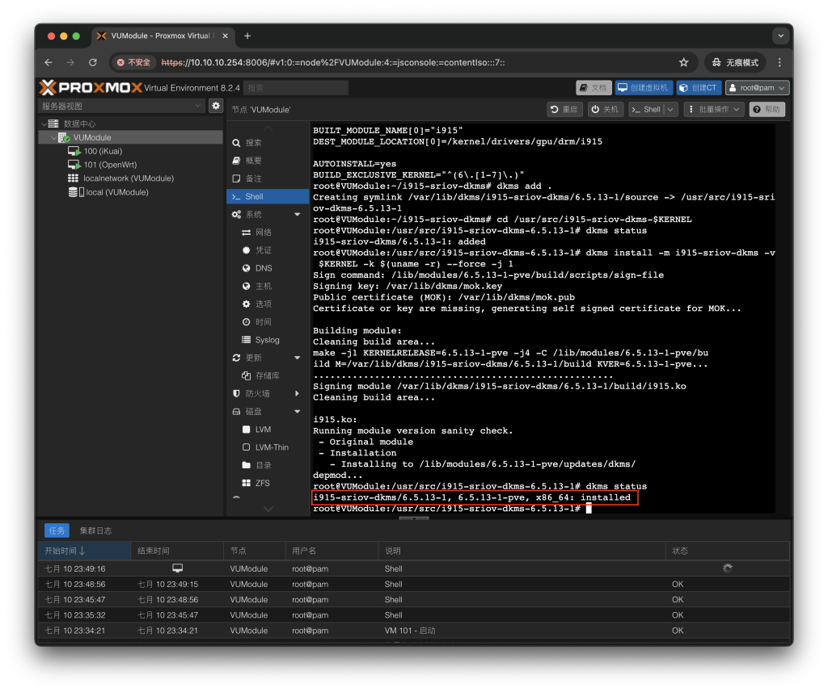Open the 文档 documentation button

pos(594,88)
